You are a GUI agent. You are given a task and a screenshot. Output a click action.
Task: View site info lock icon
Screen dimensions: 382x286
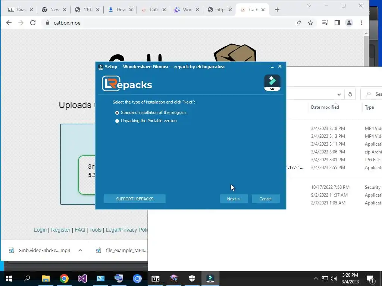click(x=48, y=23)
